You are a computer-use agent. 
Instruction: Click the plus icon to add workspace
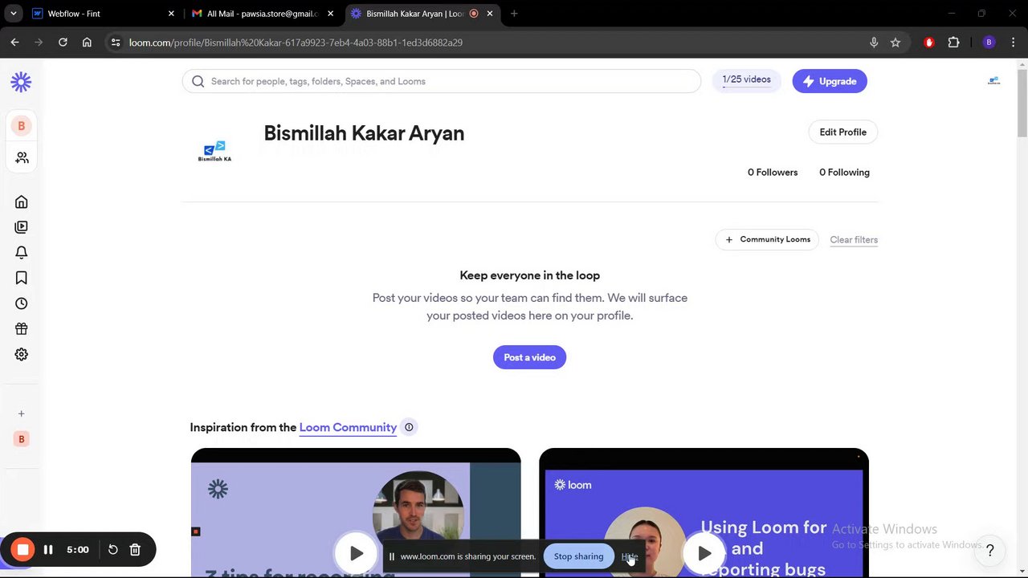(x=22, y=413)
